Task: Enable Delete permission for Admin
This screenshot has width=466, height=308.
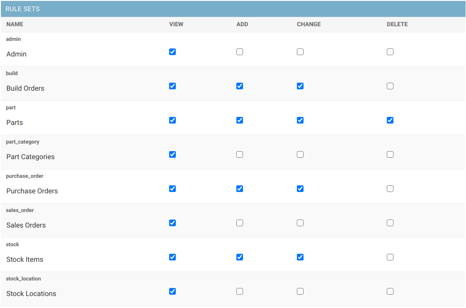Action: point(390,52)
